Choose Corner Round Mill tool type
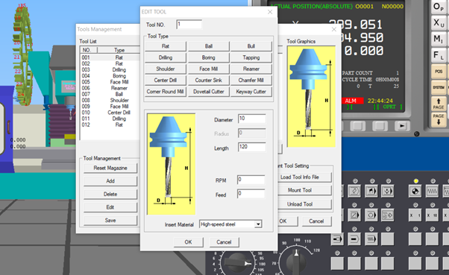 (166, 92)
